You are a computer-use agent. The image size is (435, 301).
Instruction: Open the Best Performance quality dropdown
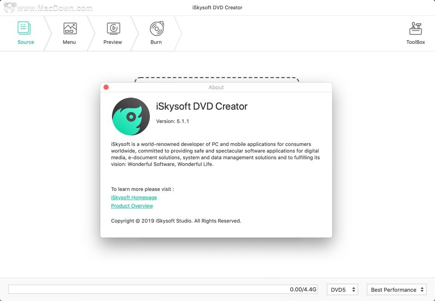coord(397,290)
